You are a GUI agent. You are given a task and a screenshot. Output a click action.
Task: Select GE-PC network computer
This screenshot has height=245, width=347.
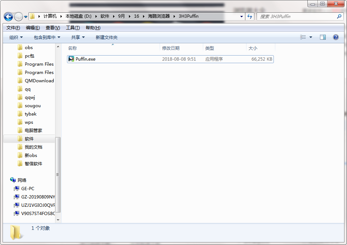coord(28,189)
